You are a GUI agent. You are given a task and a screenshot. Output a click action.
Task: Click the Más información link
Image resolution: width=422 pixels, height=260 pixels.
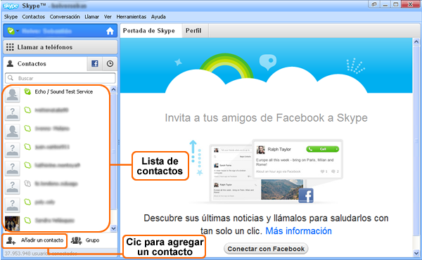click(298, 231)
